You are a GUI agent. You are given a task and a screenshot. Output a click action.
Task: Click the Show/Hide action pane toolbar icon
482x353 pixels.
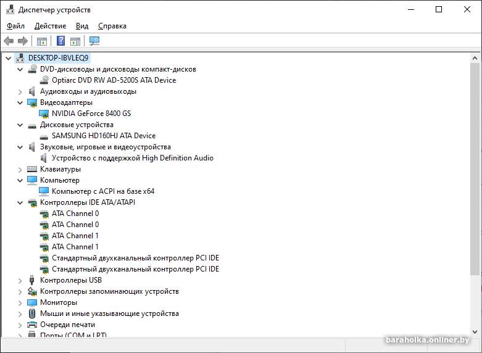click(x=75, y=41)
